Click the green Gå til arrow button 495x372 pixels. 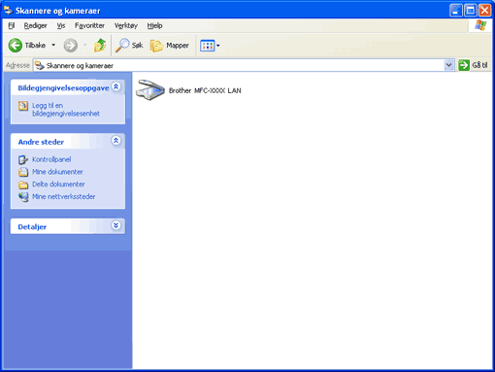[464, 65]
